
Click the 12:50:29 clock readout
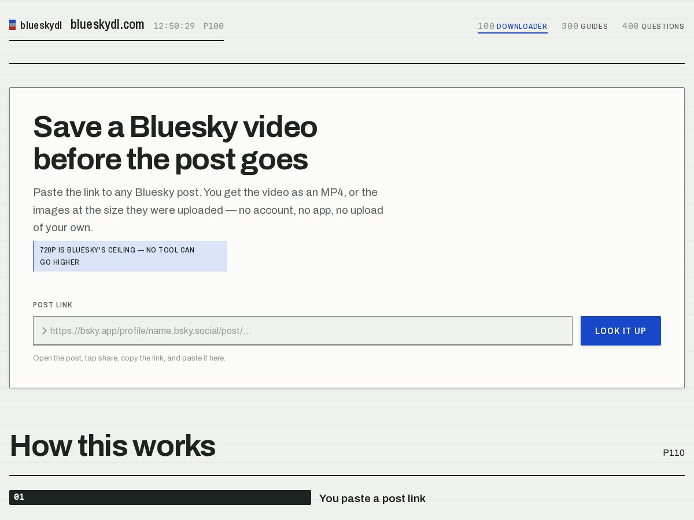coord(174,26)
